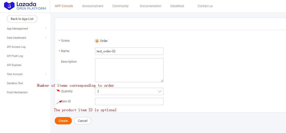Return via Back to App List button
This screenshot has width=286, height=133.
click(x=22, y=19)
